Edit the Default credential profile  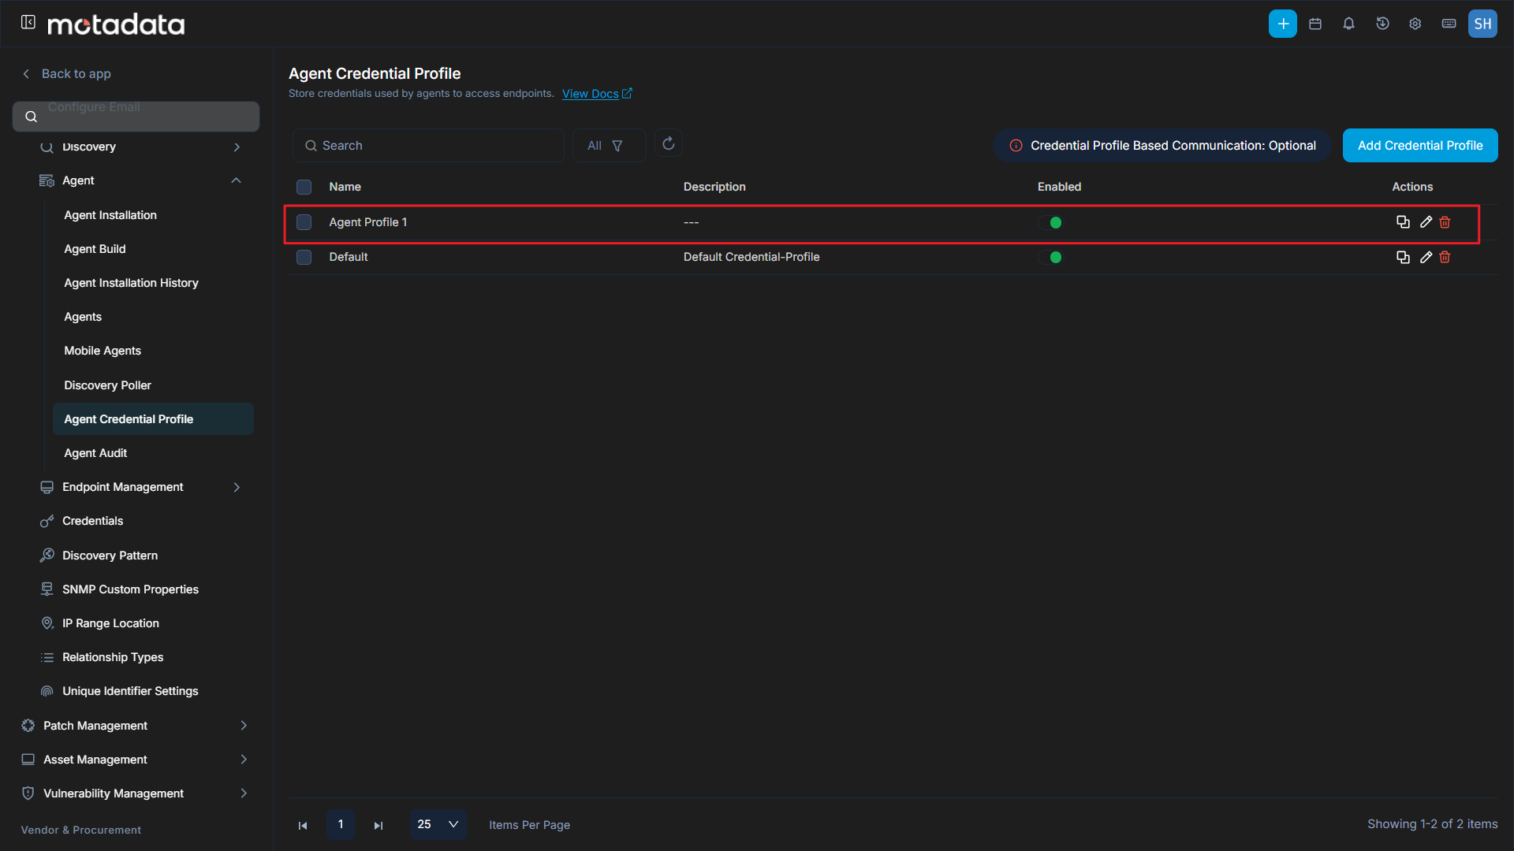pos(1426,257)
